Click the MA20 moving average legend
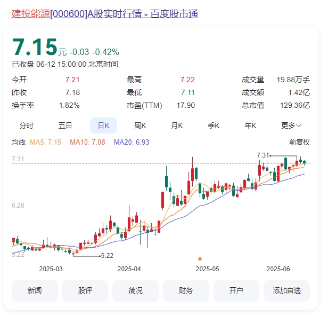328x315 pixels. [132, 142]
